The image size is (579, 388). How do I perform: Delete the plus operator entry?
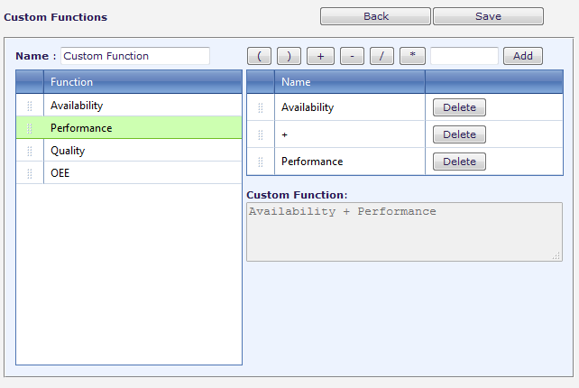[x=459, y=134]
